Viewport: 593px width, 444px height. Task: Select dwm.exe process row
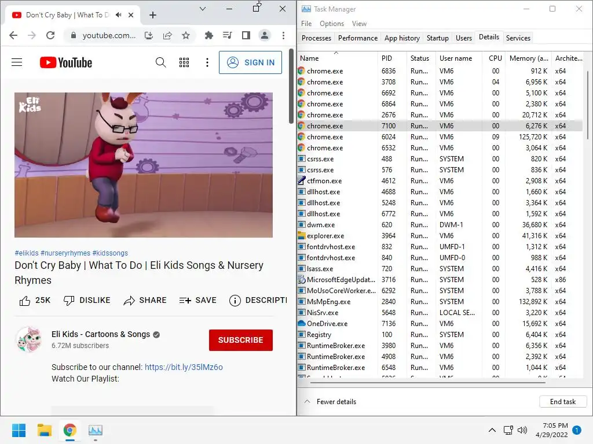[440, 225]
